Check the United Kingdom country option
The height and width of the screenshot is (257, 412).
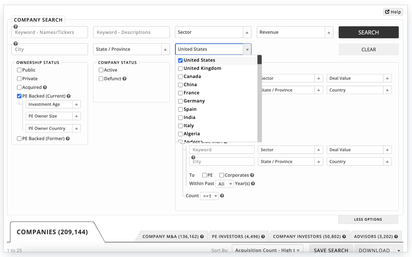coord(181,68)
